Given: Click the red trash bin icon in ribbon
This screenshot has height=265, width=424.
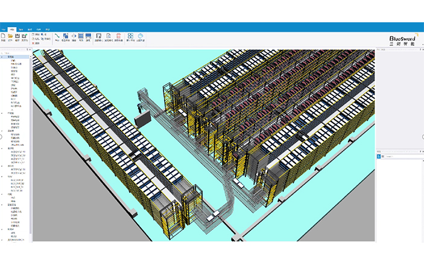Looking at the screenshot, I should 118,37.
